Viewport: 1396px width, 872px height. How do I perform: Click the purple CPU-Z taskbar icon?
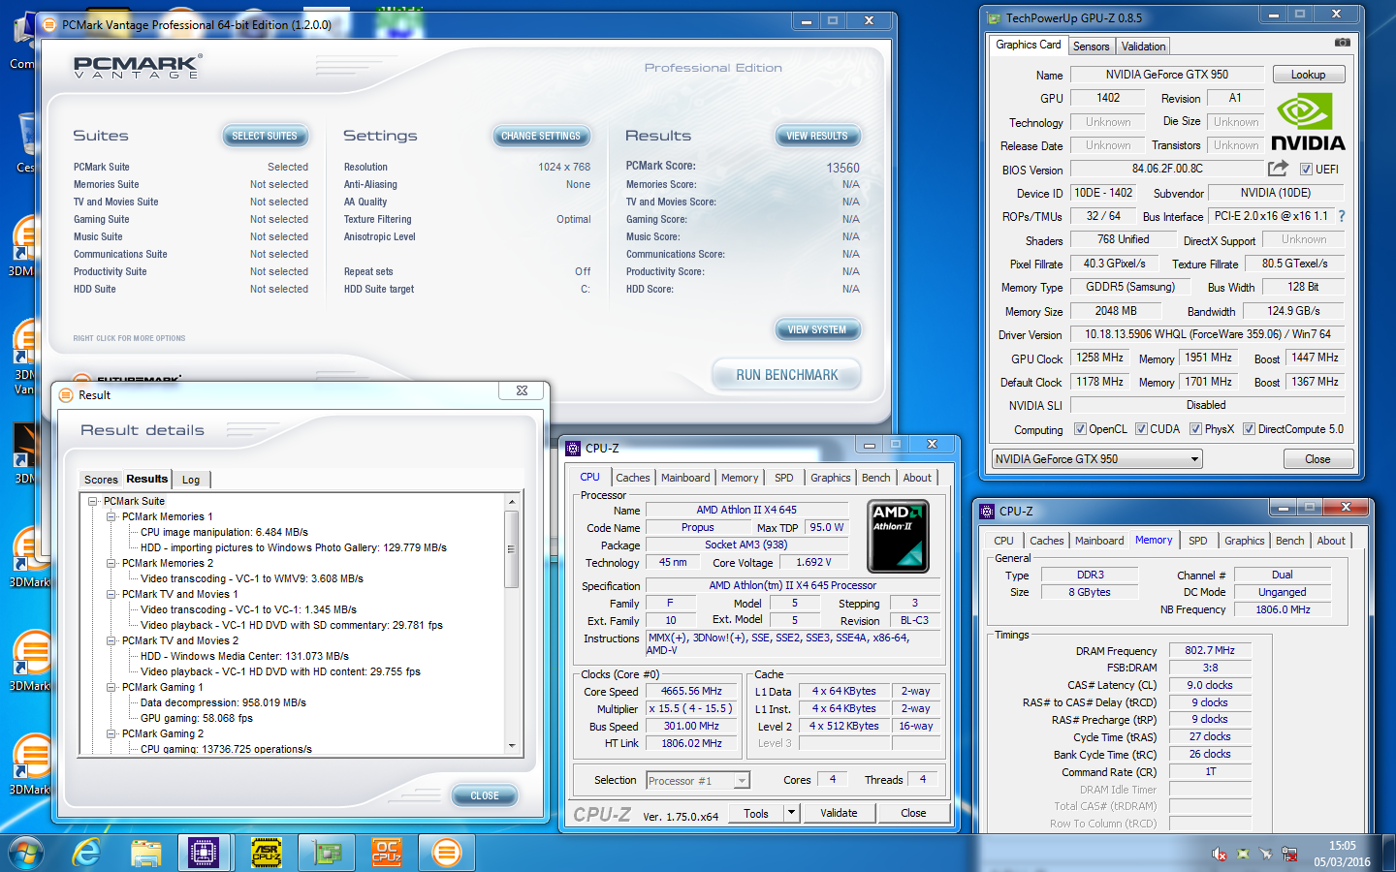pyautogui.click(x=204, y=853)
